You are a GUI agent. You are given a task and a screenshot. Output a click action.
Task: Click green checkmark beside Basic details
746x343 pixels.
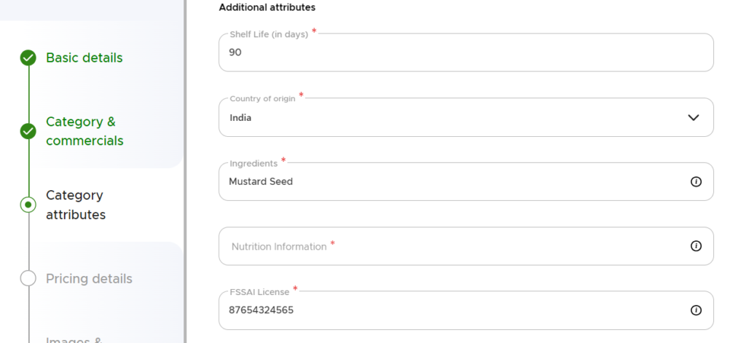[x=28, y=58]
